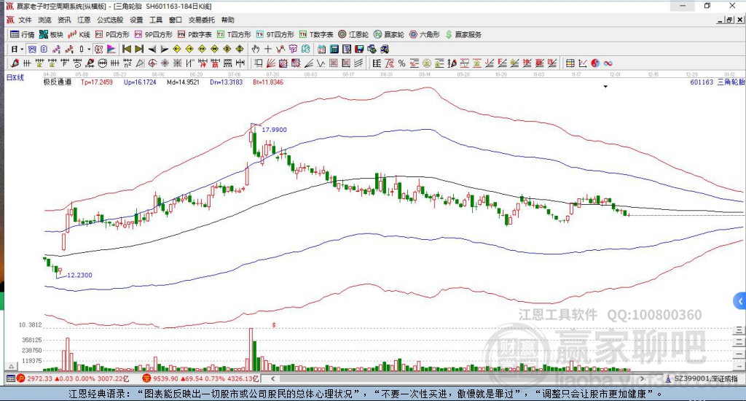Screen dimensions: 746x401
Task: Click the Up=16.1724 value
Action: click(x=140, y=82)
